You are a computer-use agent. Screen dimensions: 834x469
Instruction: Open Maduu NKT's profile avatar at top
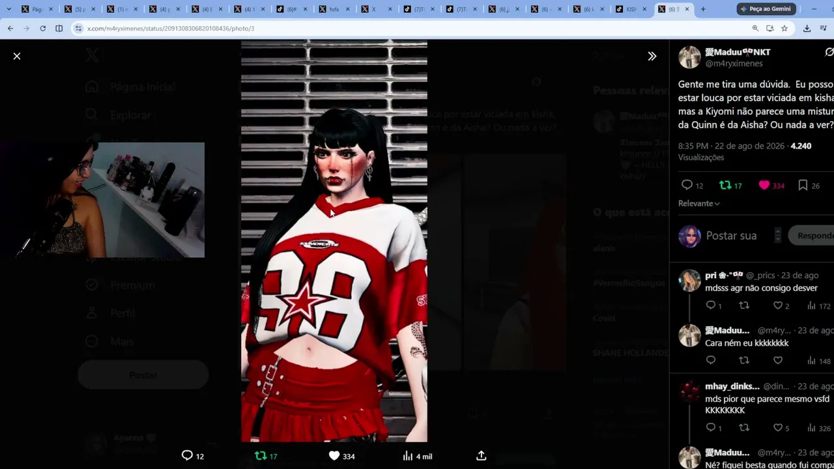689,57
